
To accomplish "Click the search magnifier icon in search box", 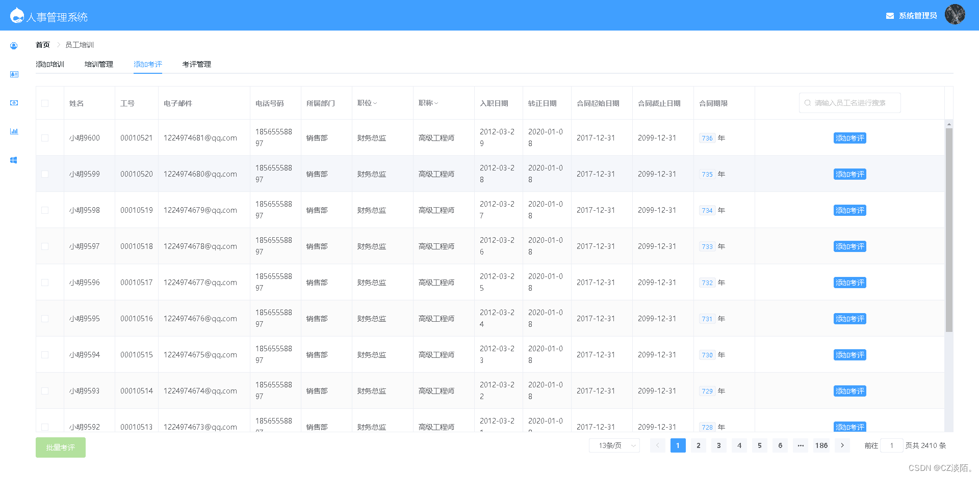I will pos(808,103).
